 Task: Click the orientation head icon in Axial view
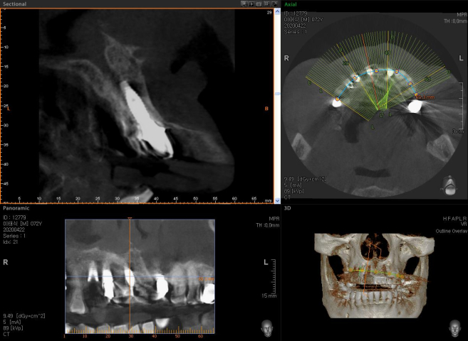coord(448,185)
